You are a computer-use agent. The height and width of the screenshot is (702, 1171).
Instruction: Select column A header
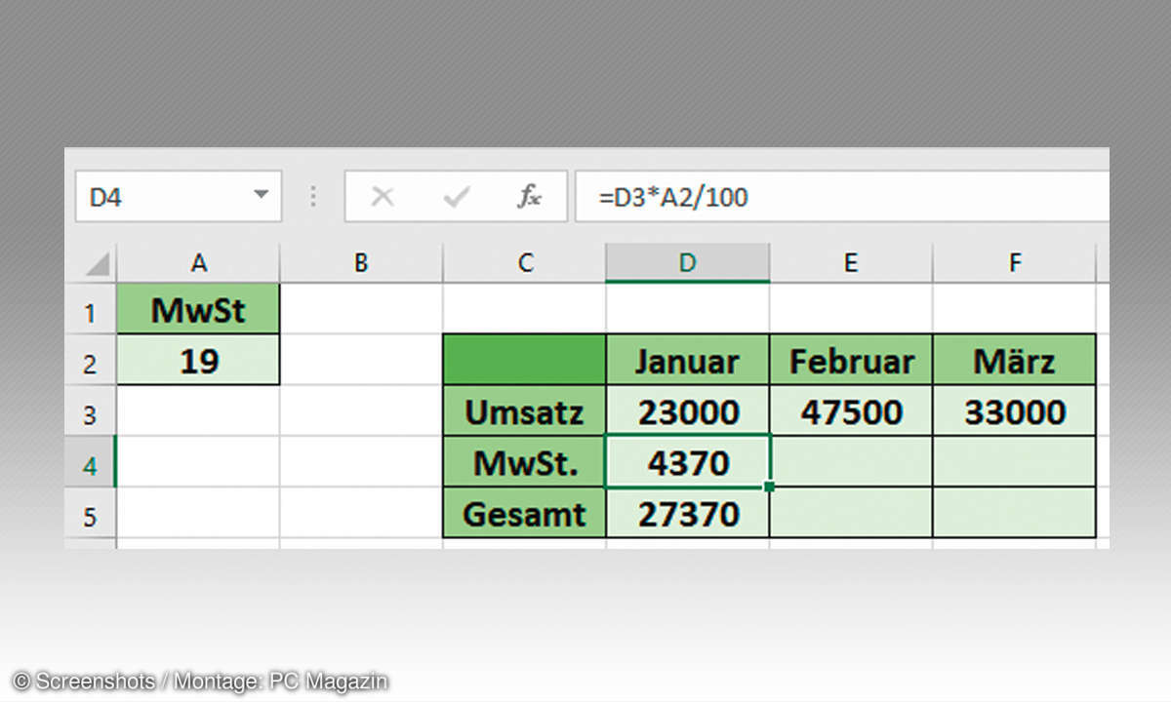tap(198, 263)
